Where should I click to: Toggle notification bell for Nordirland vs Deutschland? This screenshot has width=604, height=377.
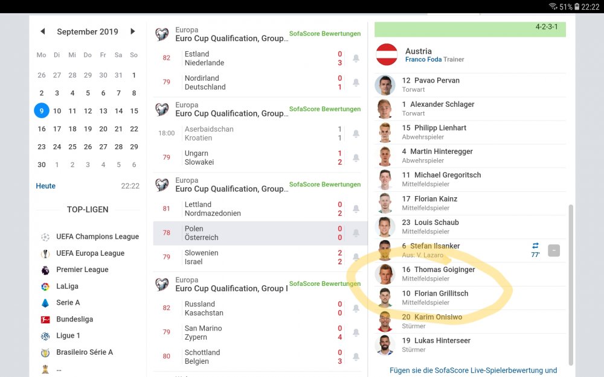click(x=356, y=82)
